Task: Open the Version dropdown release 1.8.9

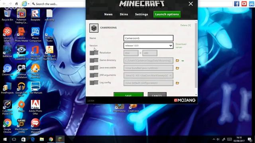Action: [148, 46]
